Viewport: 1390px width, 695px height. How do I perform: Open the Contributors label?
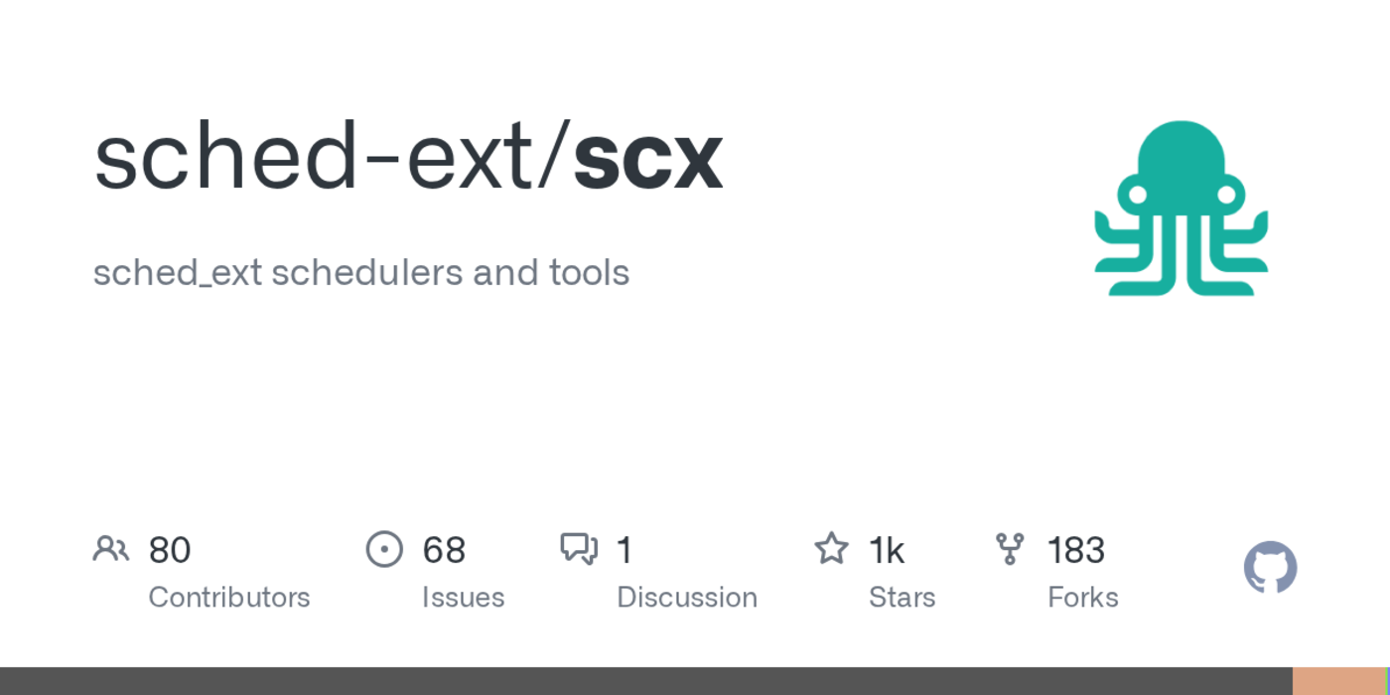coord(228,598)
